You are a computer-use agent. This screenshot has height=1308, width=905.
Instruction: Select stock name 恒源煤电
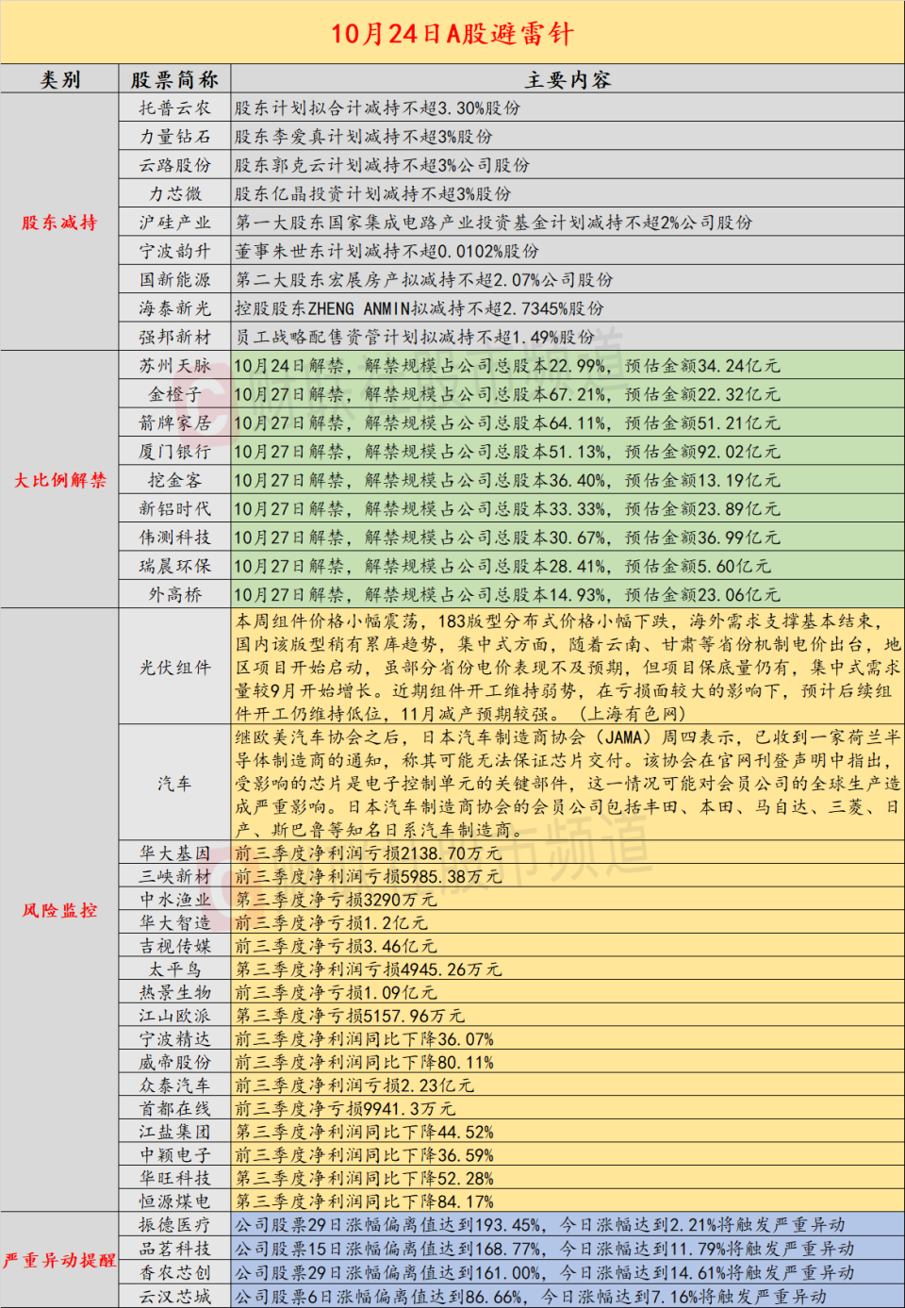174,1201
